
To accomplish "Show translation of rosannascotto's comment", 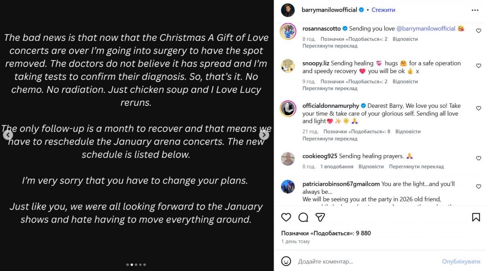I will tap(330, 46).
